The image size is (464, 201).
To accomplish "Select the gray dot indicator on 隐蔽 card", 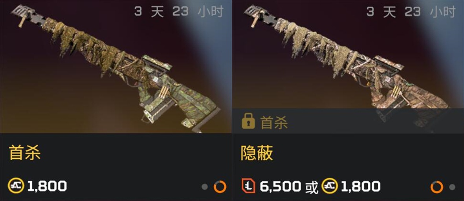I will (x=452, y=187).
